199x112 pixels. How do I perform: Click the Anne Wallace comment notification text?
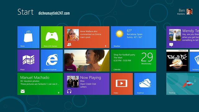tap(90, 34)
